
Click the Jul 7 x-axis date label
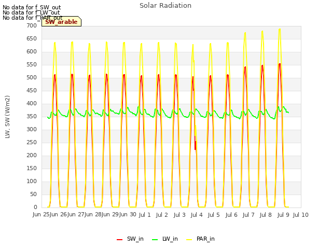pyautogui.click(x=248, y=215)
